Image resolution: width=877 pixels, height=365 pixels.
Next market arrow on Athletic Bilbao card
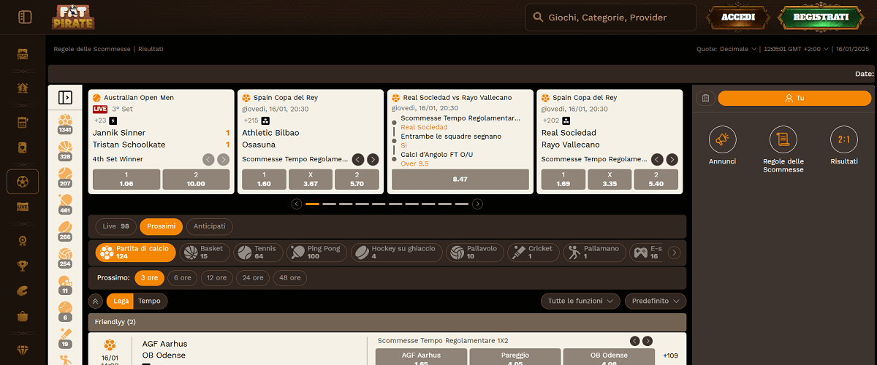[373, 159]
